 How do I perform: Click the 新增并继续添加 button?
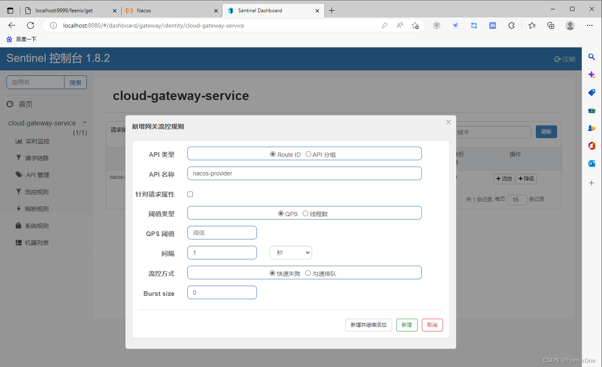coord(369,325)
